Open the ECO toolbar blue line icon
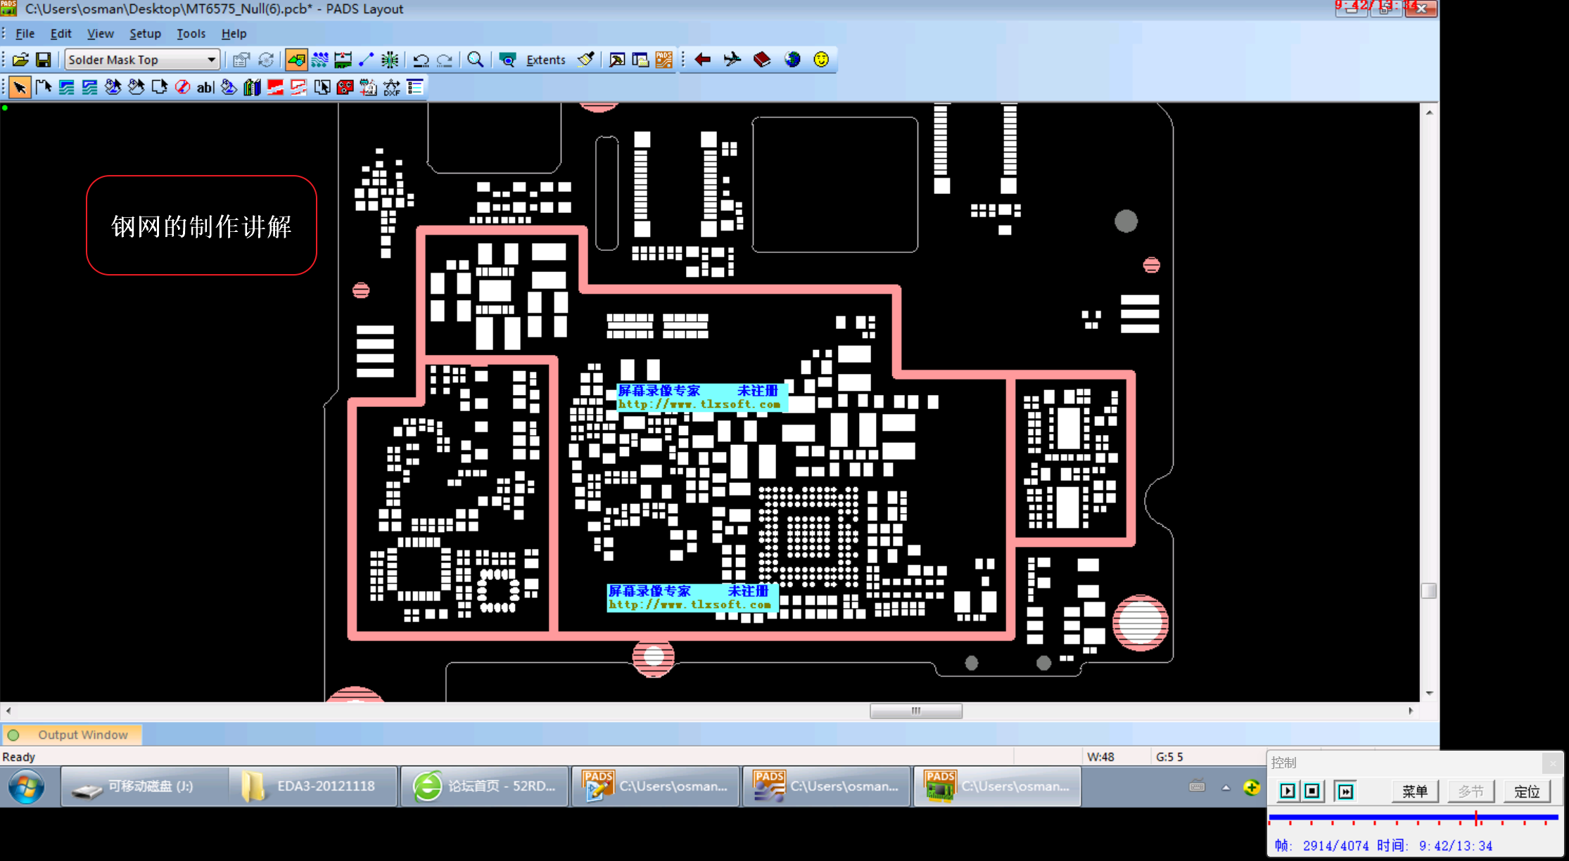 [x=367, y=60]
